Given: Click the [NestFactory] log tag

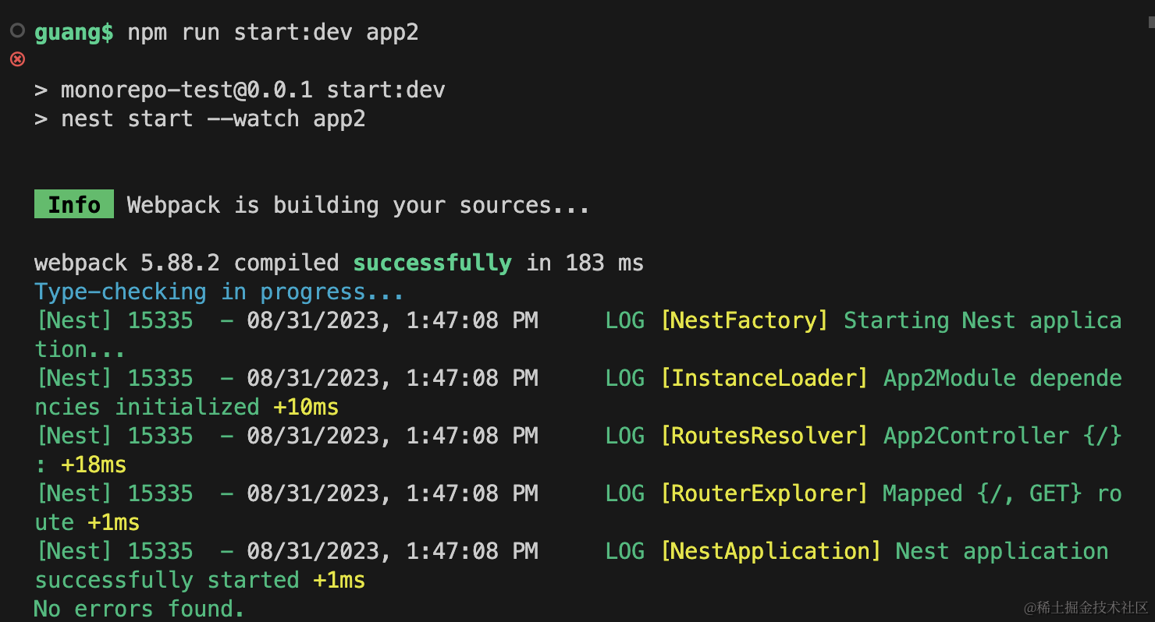Looking at the screenshot, I should [x=744, y=321].
